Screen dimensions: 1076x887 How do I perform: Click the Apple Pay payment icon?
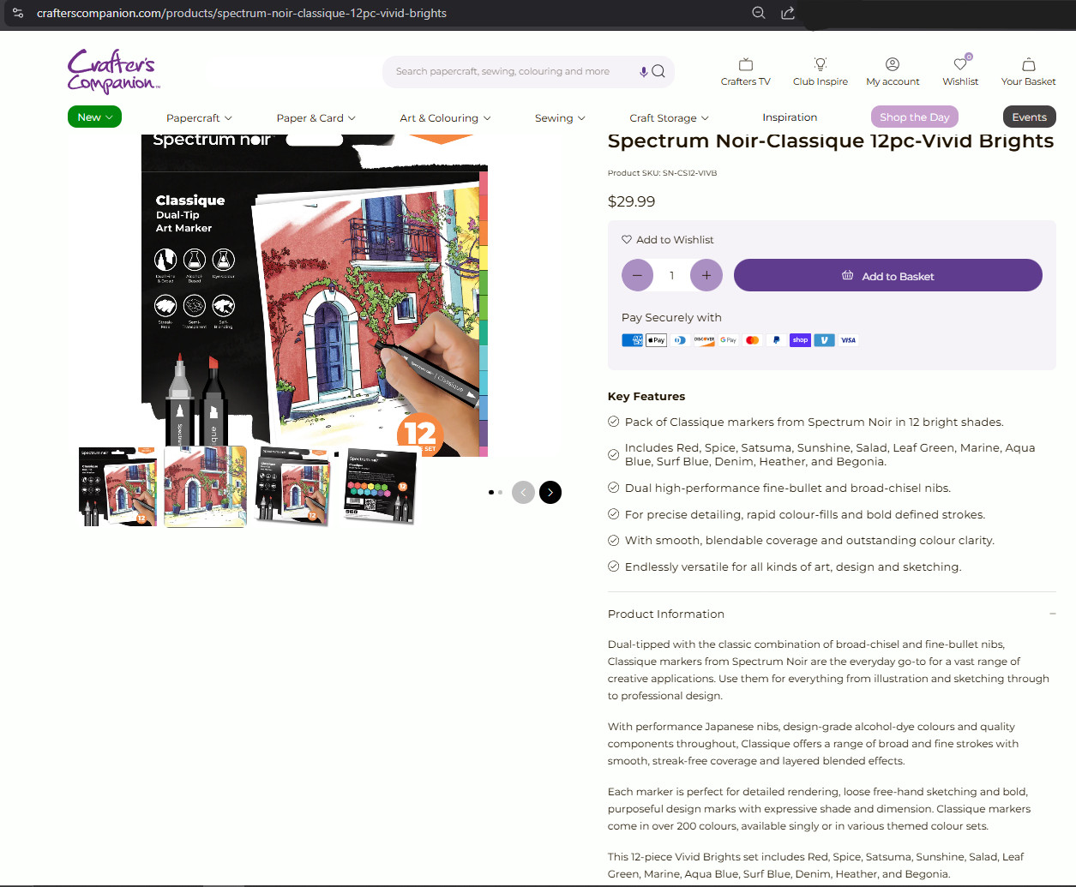pyautogui.click(x=656, y=340)
